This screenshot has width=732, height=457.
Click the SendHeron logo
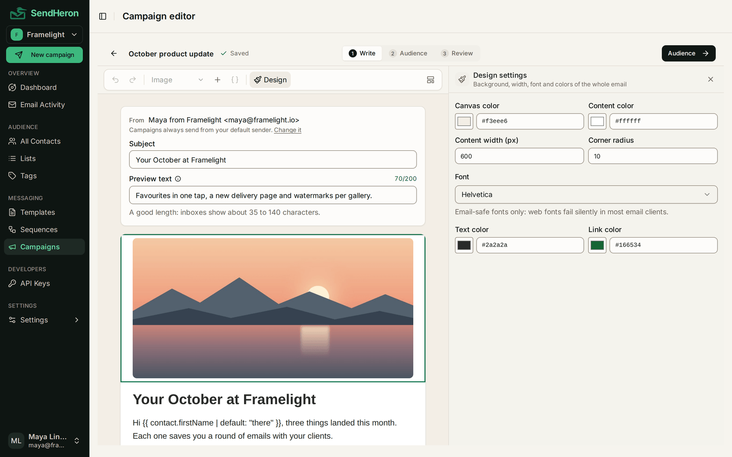click(x=44, y=13)
